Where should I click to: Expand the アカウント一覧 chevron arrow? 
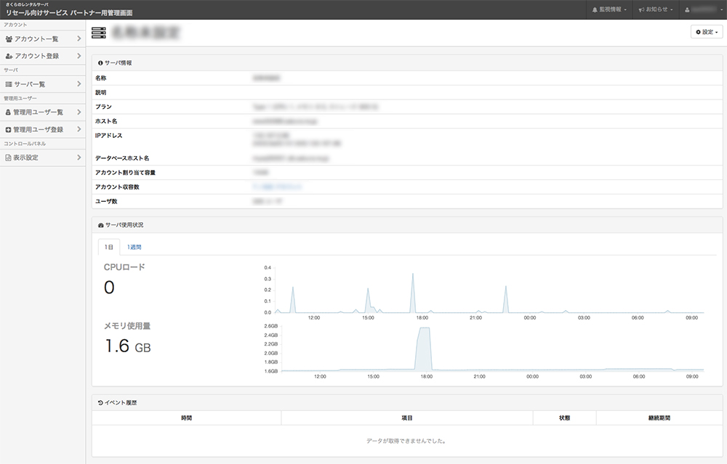tap(79, 39)
